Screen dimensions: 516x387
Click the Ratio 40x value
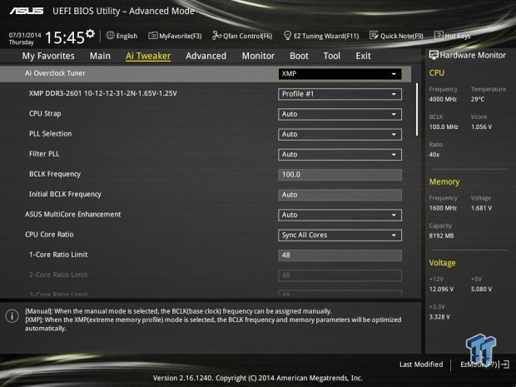click(x=434, y=155)
